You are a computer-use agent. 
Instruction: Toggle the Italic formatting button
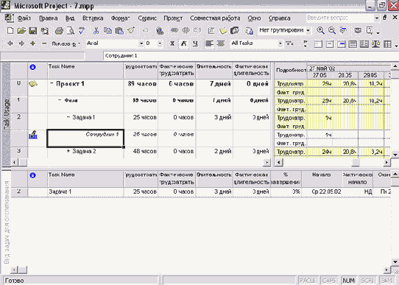(x=183, y=43)
